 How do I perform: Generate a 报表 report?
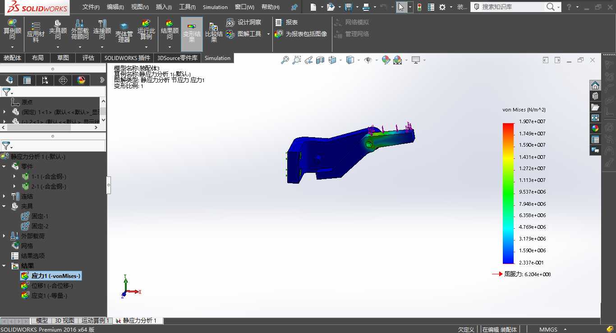tap(286, 22)
